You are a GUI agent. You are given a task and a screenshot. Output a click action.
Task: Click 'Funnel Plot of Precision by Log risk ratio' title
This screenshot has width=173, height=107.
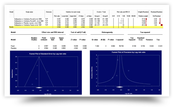pyautogui.click(x=129, y=52)
